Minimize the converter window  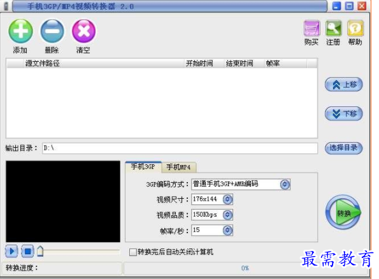pos(336,6)
